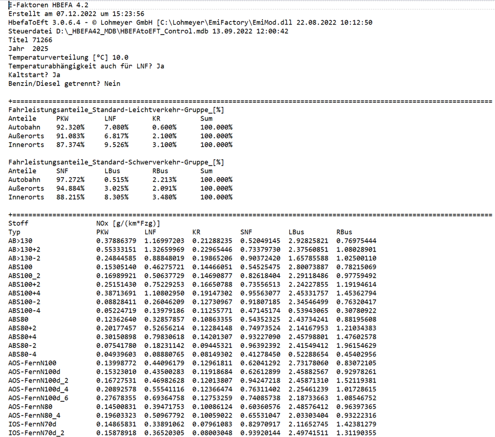The width and height of the screenshot is (495, 437).
Task: Click the 'AB>130+2' row label
Action: click(x=24, y=250)
